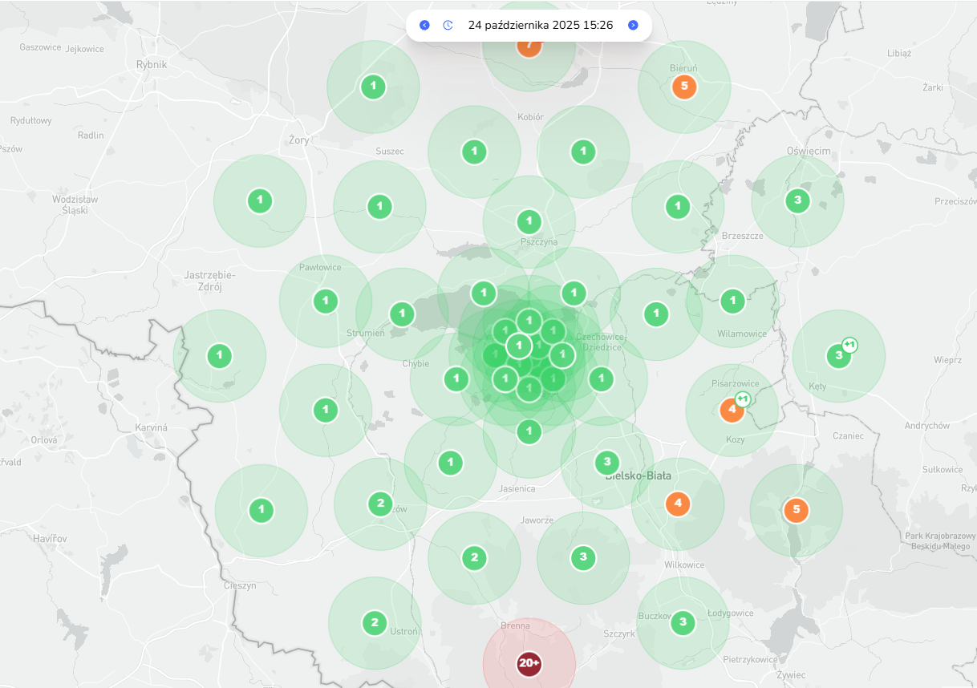
Task: Open the clock icon in the date bar
Action: click(448, 25)
